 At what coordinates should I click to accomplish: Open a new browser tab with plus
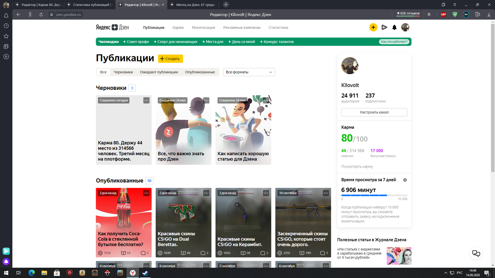click(x=226, y=5)
